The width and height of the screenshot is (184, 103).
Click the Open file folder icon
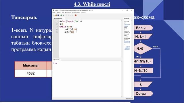pyautogui.click(x=56, y=15)
